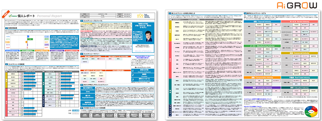Select the Service Industry header bar
The height and width of the screenshot is (121, 322).
pyautogui.click(x=299, y=21)
